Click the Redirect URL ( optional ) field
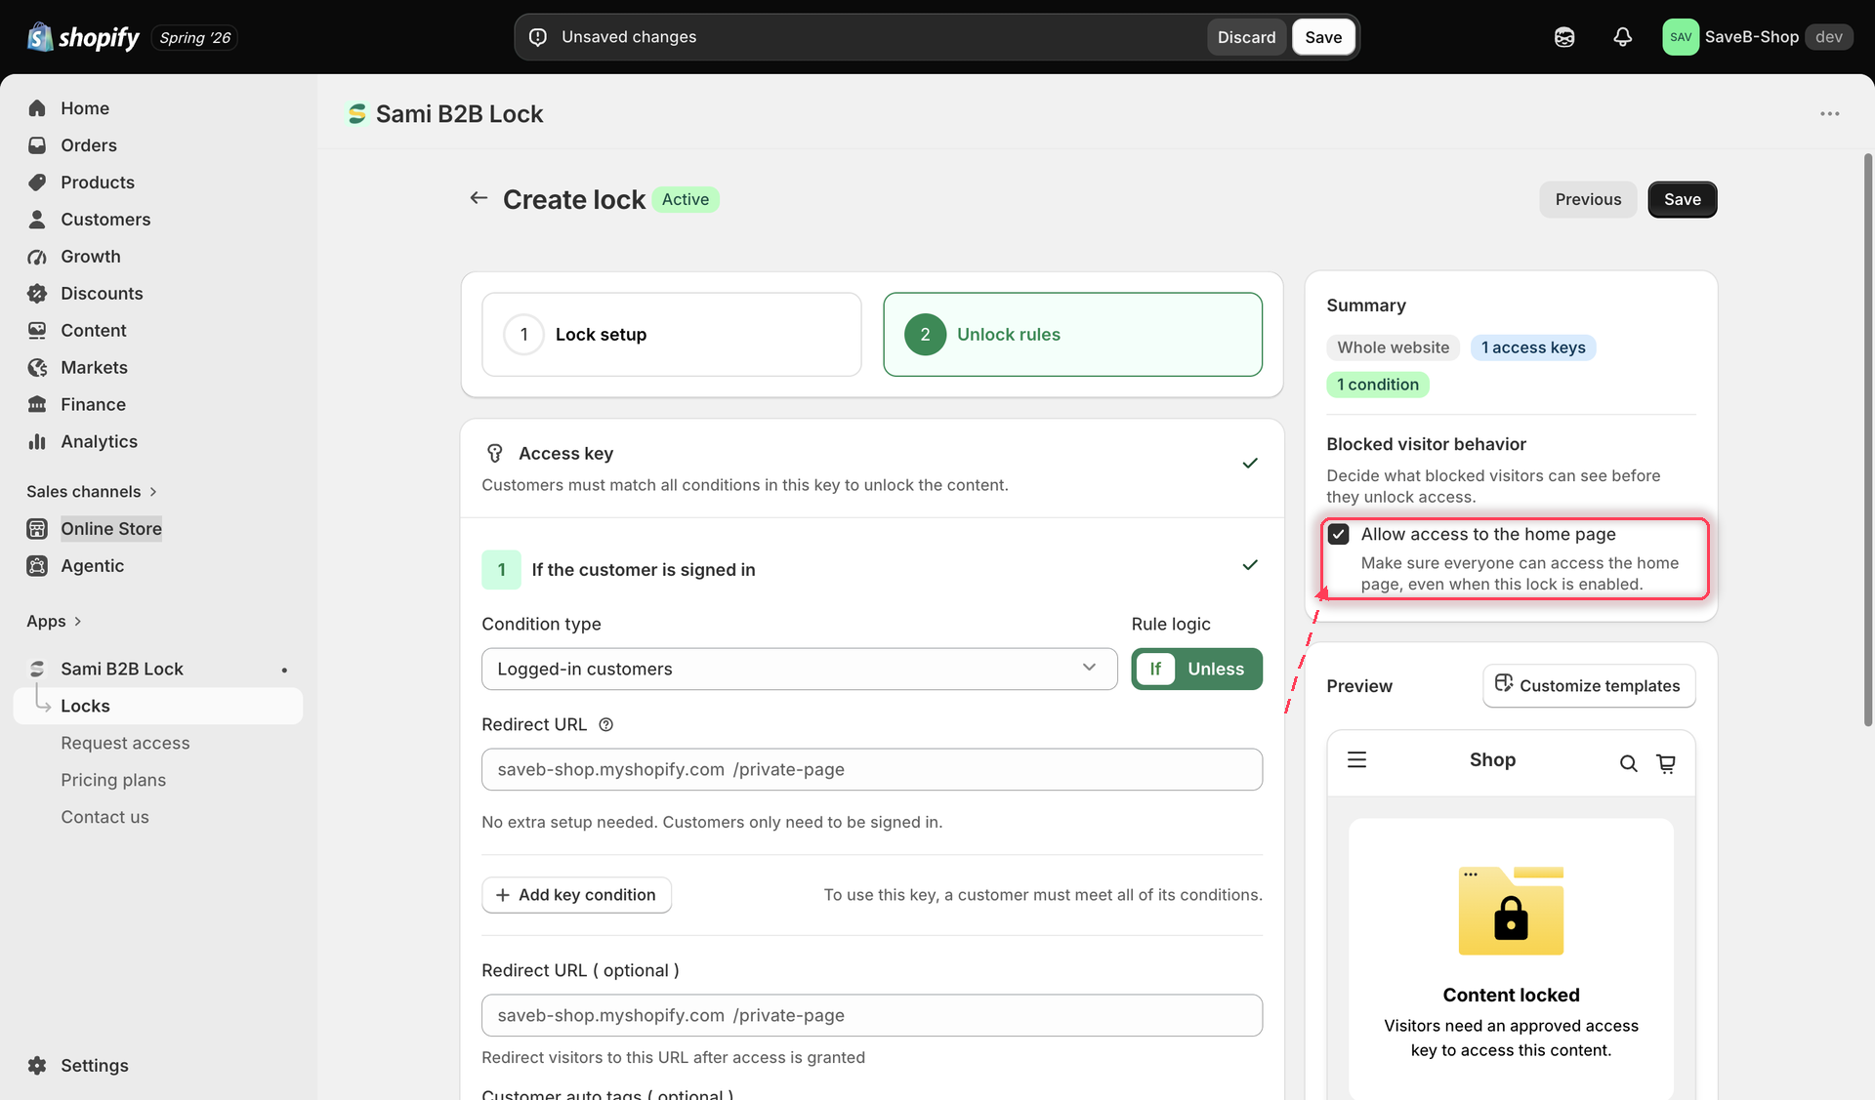Viewport: 1875px width, 1100px height. [x=871, y=1015]
